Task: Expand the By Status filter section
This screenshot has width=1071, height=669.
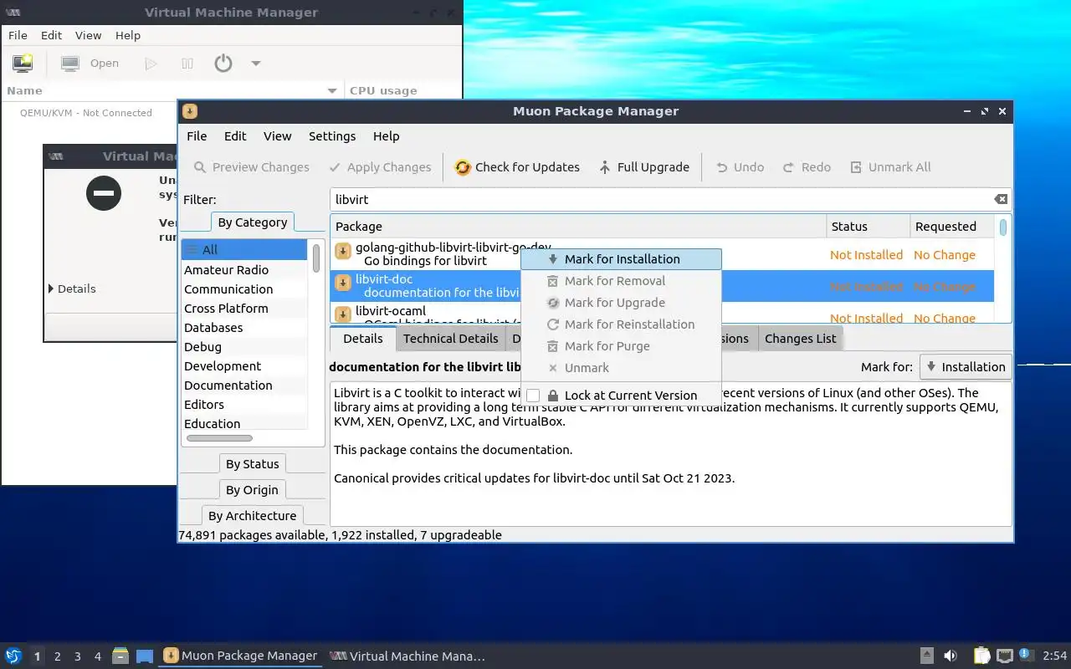Action: click(252, 464)
